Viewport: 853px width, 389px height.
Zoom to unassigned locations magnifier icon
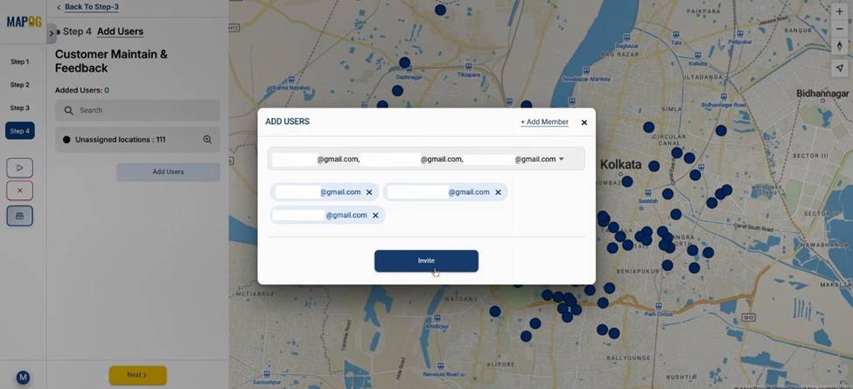pos(207,140)
